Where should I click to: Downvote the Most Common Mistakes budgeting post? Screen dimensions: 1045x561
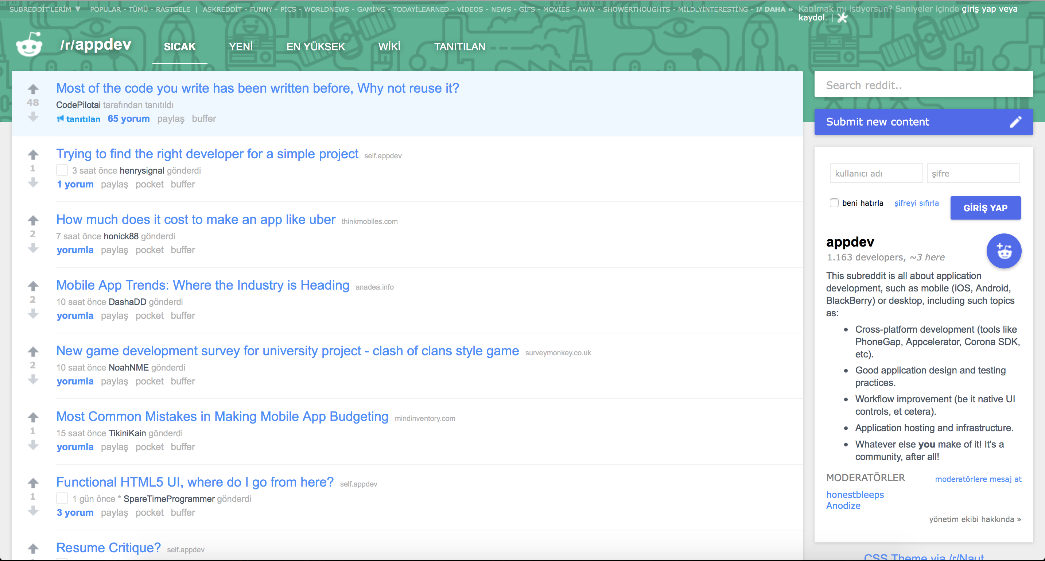point(33,445)
